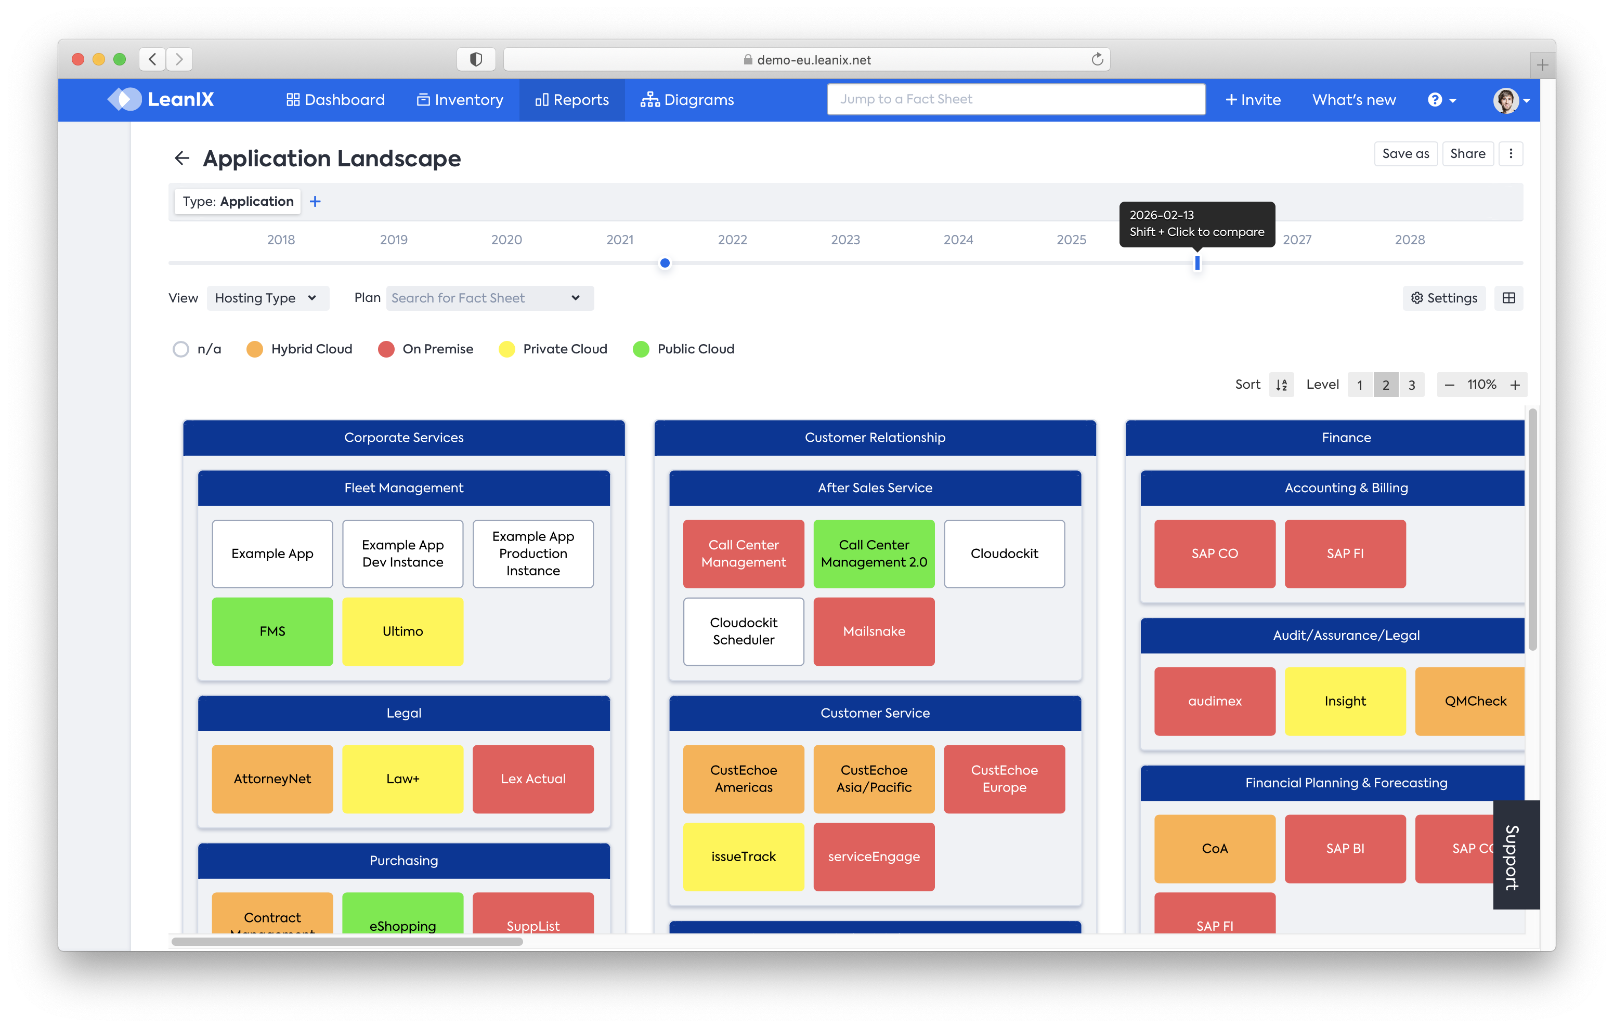Open the CustEchoe Europe tile
The image size is (1614, 1028).
coord(1004,779)
